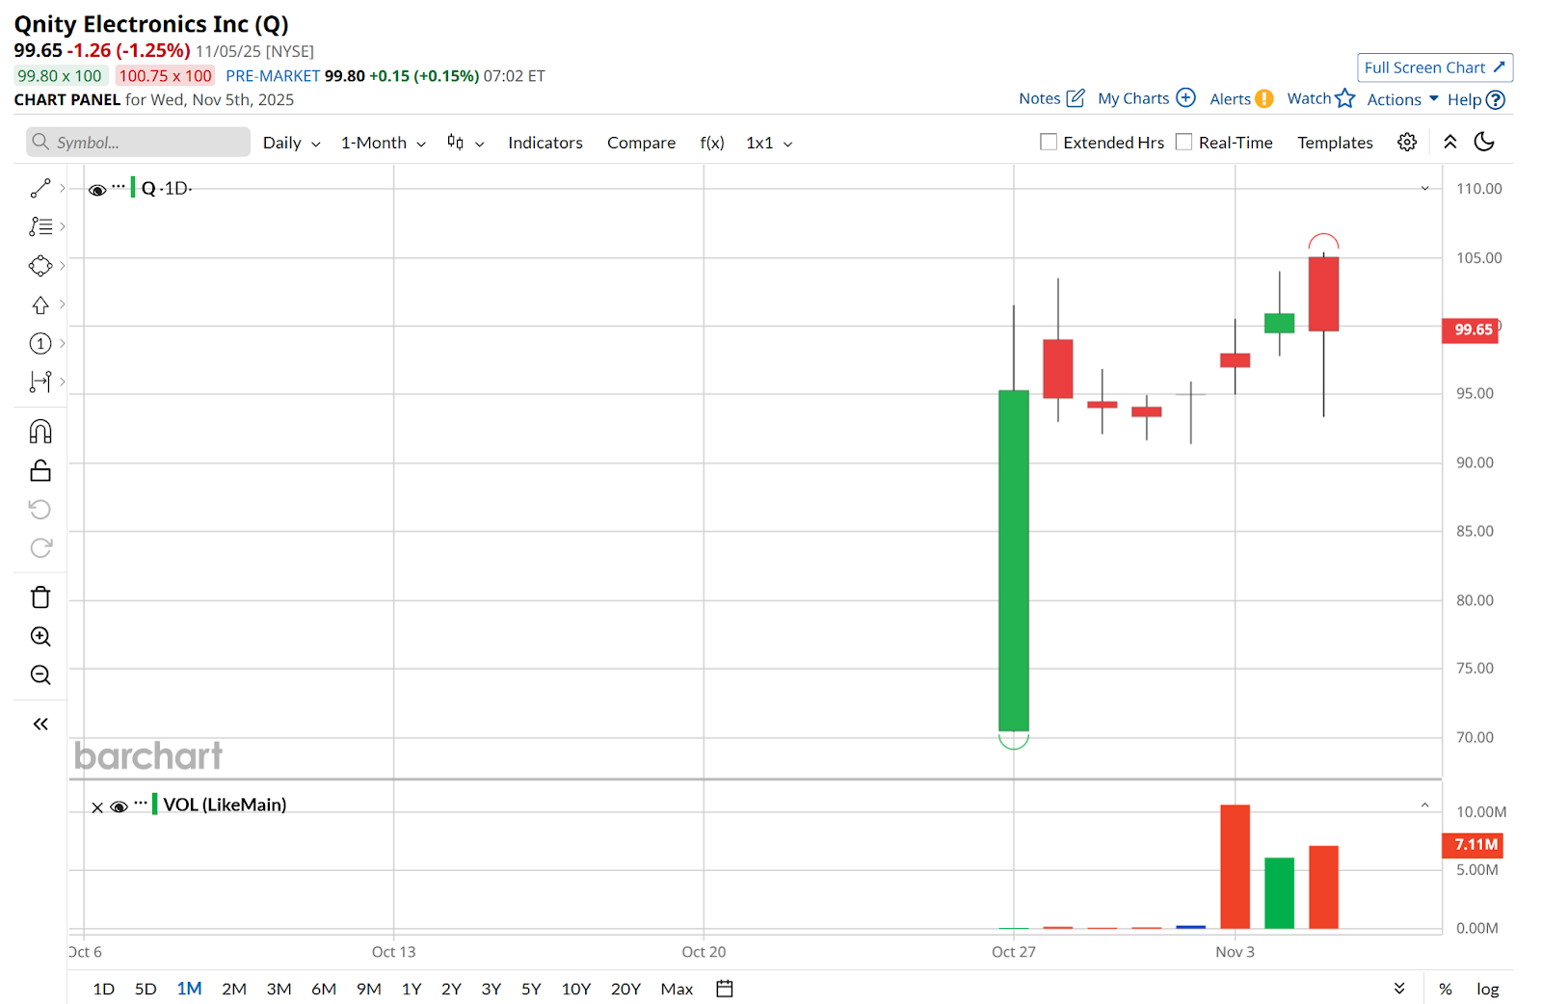Add Q to Watch list
The height and width of the screenshot is (1004, 1542).
[1321, 98]
